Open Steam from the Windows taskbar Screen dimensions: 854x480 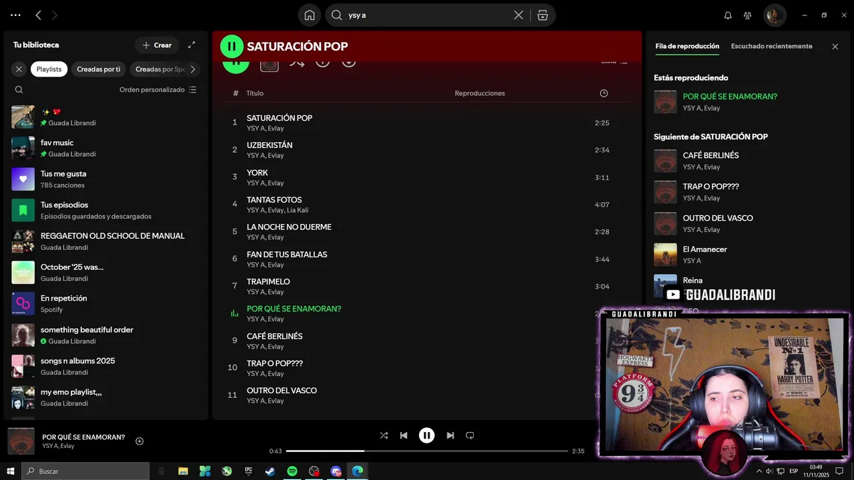(x=270, y=471)
